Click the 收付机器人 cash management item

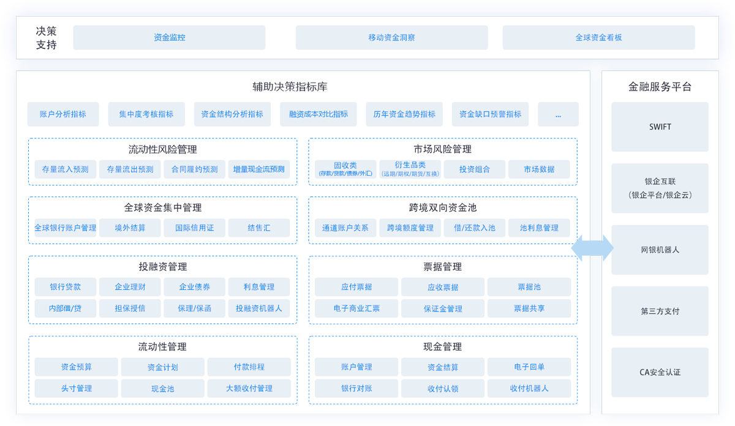coord(529,388)
